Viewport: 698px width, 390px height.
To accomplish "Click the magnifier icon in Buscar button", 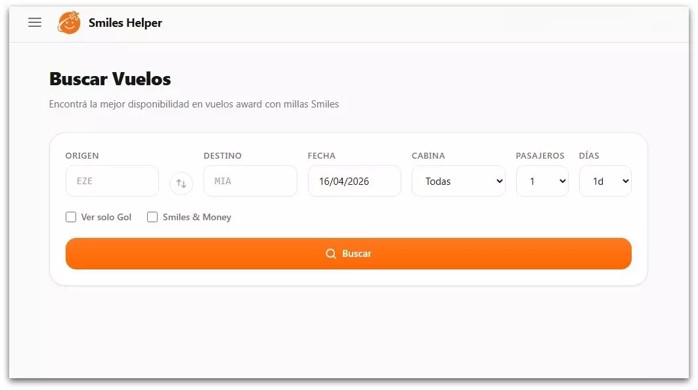I will click(x=331, y=254).
